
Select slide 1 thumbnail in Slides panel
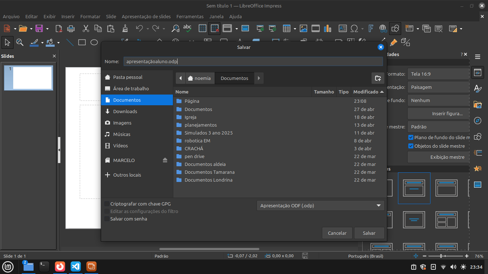click(x=29, y=77)
